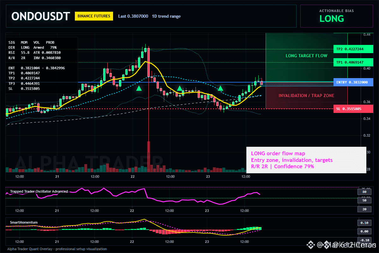
Task: Click the R/R 2R entry in stats panel
Action: tap(17, 58)
